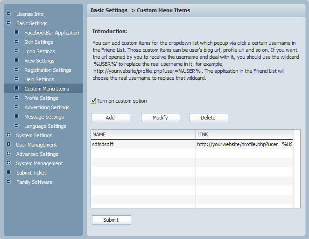Click the icon beside Skin Settings
Screen dimensions: 309x239
pyautogui.click(x=17, y=42)
